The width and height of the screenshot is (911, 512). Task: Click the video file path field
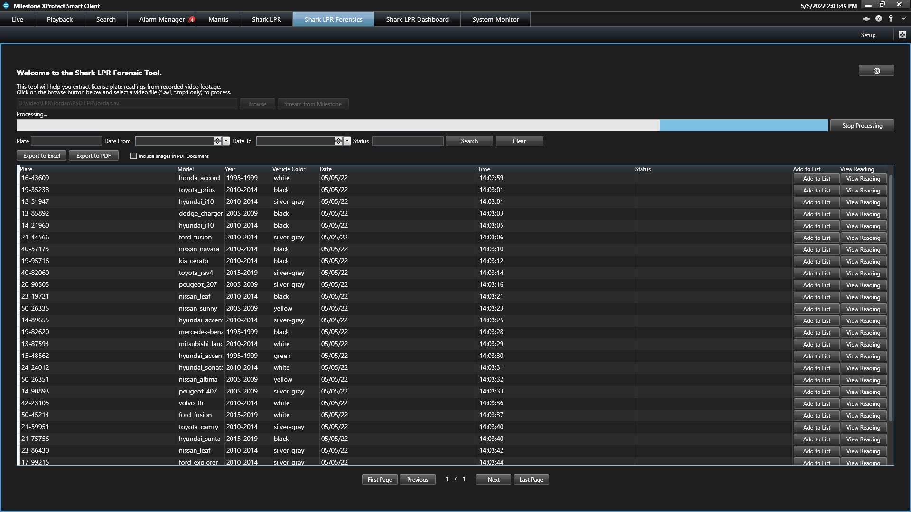click(x=127, y=103)
